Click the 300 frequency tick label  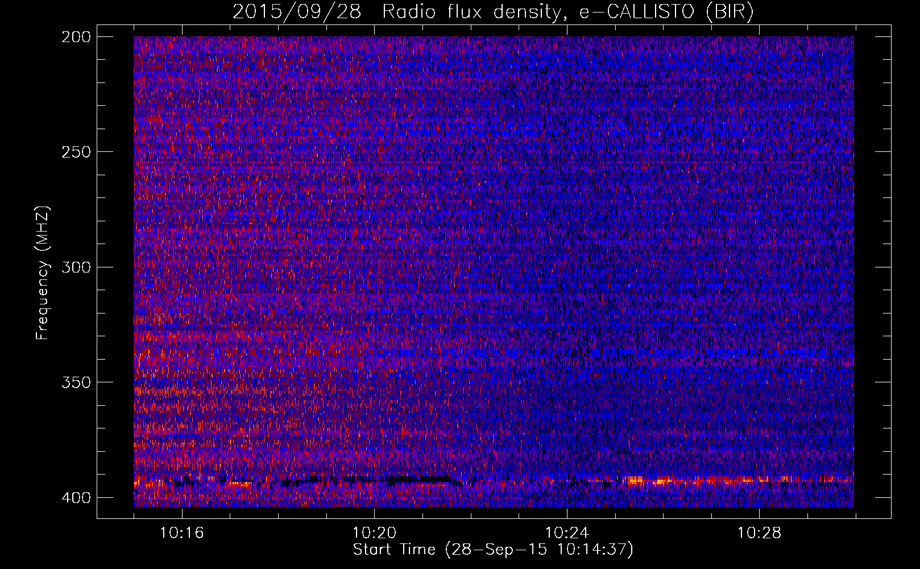click(x=76, y=267)
